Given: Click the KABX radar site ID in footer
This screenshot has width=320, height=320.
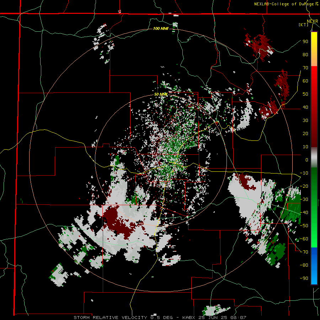Looking at the screenshot, I should tap(190, 318).
